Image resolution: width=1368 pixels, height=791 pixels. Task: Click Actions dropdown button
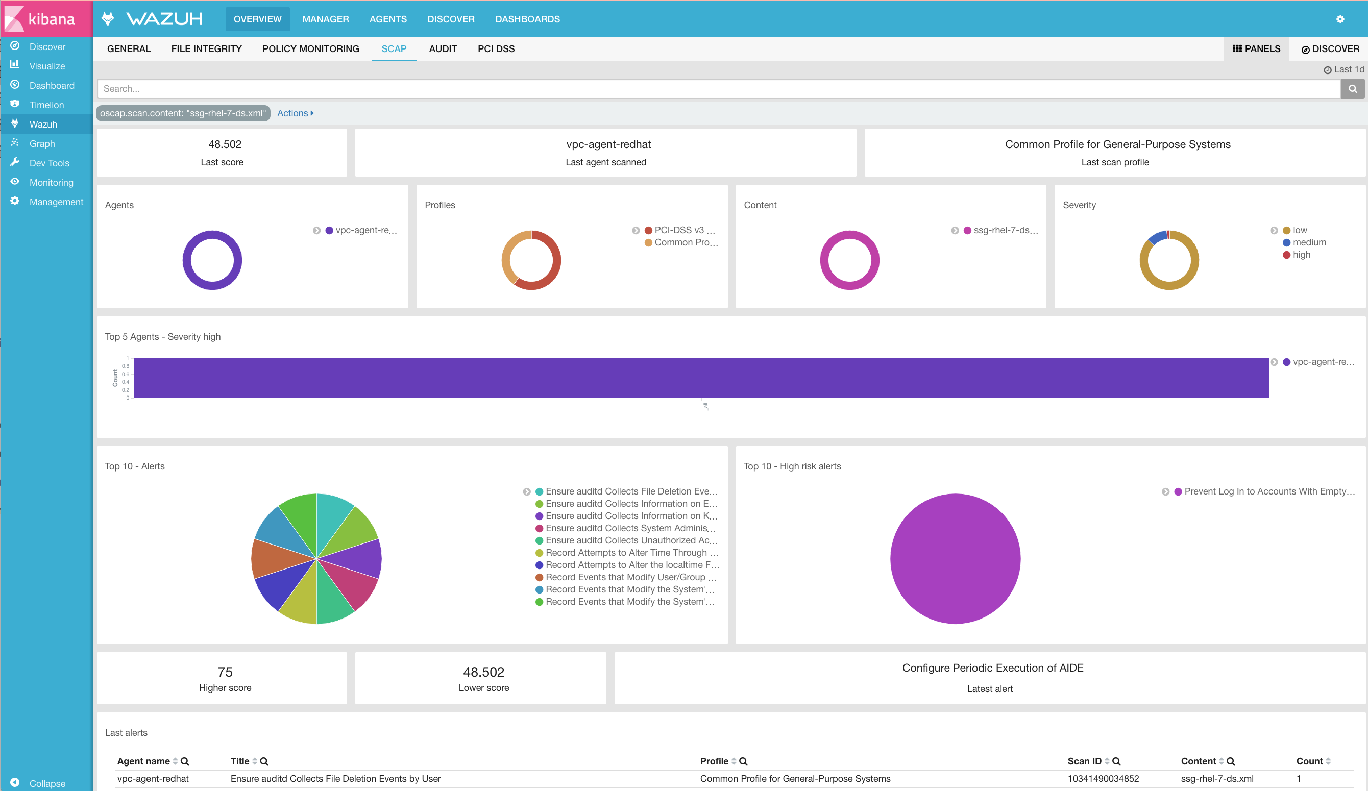tap(295, 112)
